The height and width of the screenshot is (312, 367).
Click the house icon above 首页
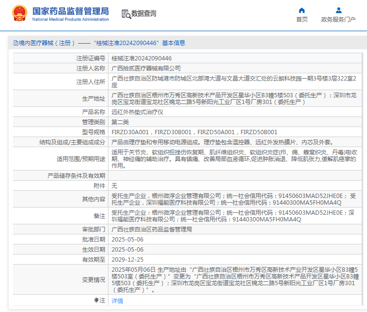(x=302, y=10)
